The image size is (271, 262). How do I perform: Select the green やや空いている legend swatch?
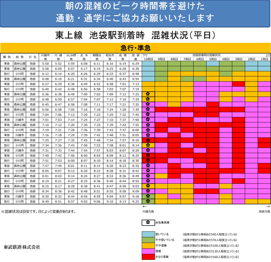click(x=148, y=240)
